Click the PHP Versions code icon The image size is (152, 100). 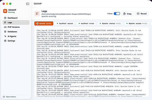[x=5, y=27]
